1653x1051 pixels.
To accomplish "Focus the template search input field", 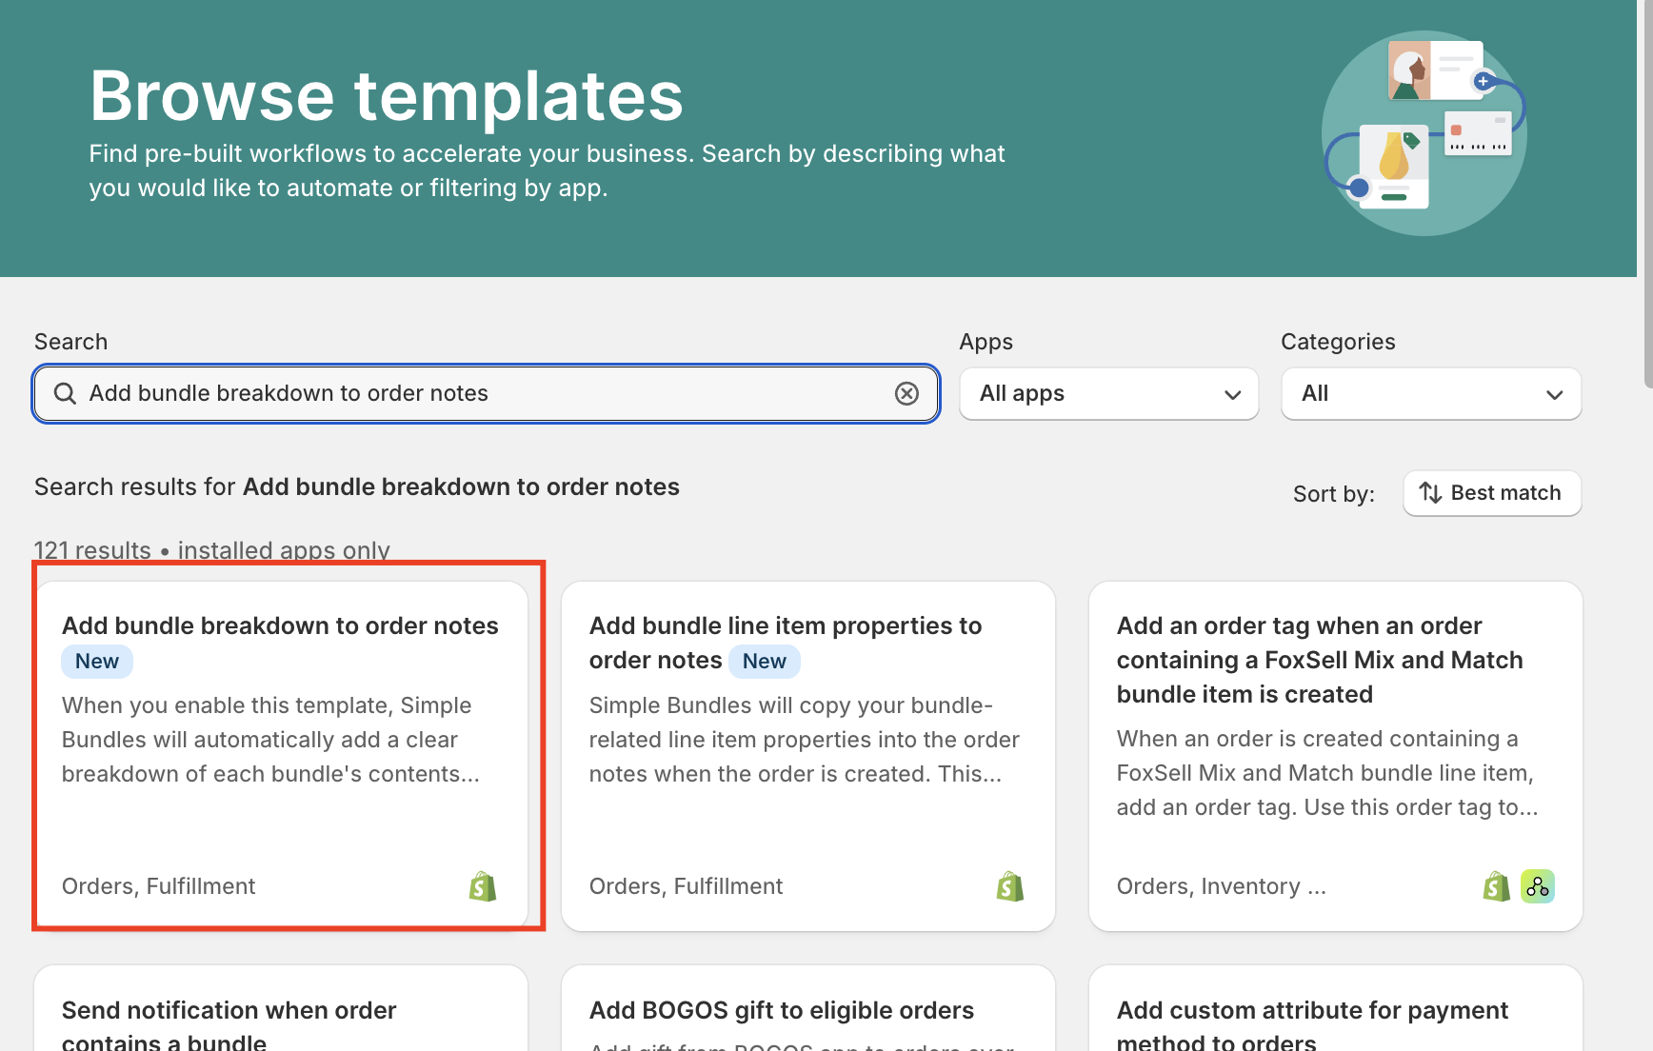I will [486, 393].
